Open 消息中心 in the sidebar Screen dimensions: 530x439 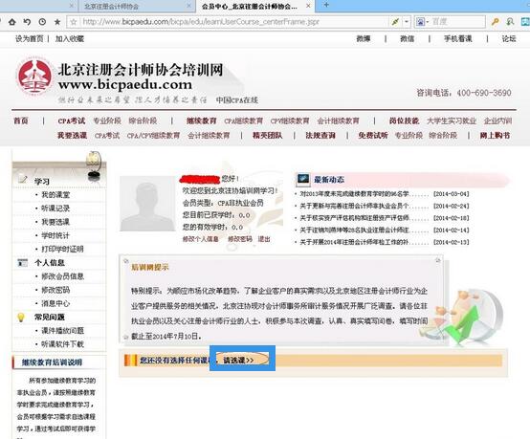coord(55,303)
